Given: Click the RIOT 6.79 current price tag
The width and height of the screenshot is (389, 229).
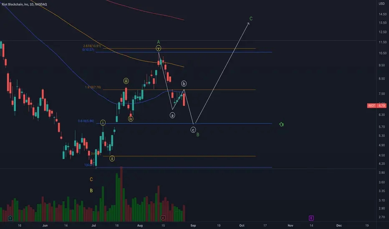Looking at the screenshot, I should click(x=376, y=106).
